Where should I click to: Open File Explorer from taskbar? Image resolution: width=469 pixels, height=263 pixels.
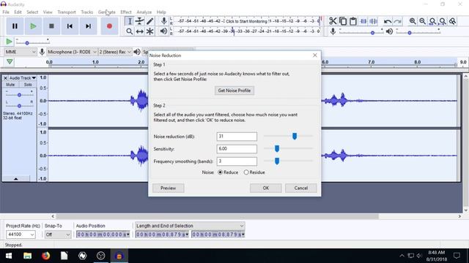pos(28,256)
